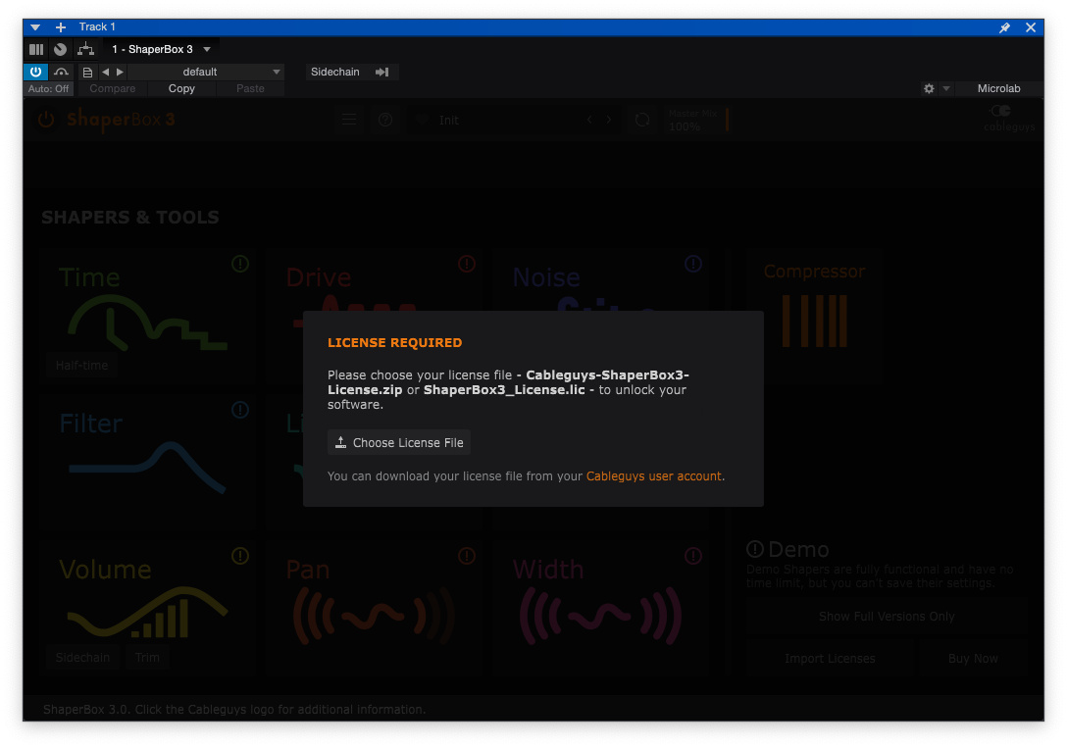Click the Choose License File button

[399, 443]
